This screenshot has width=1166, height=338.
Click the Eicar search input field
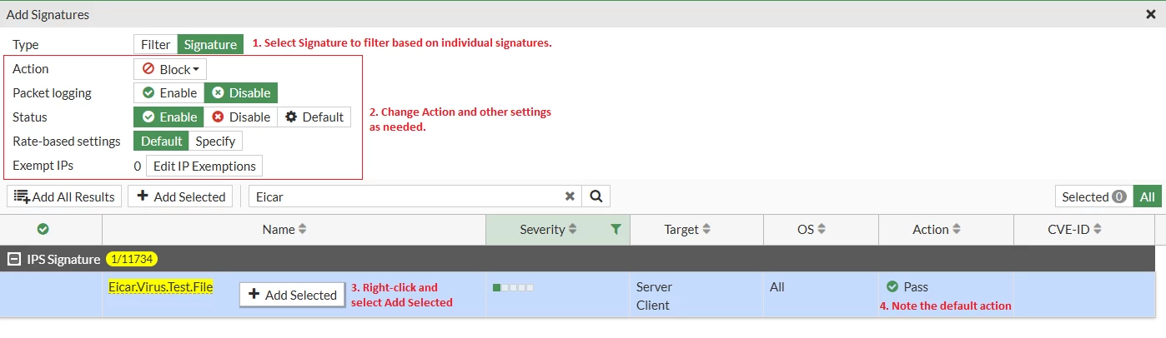click(405, 196)
